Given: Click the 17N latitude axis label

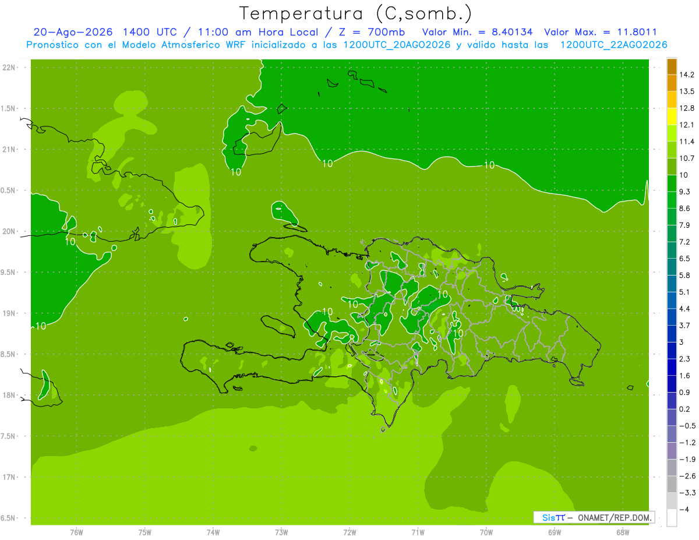Looking at the screenshot, I should 9,477.
